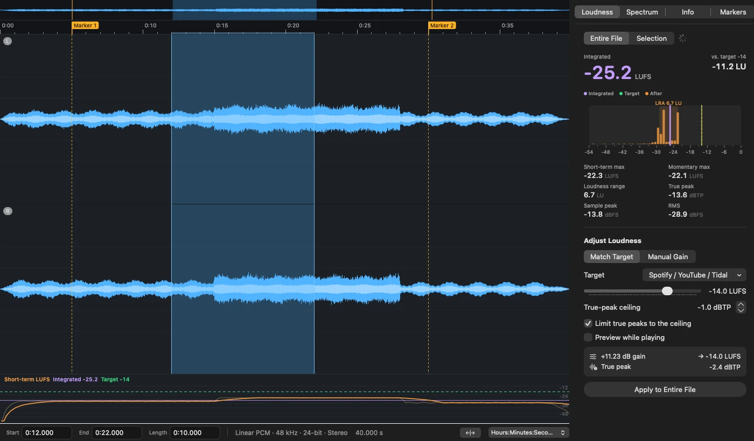The height and width of the screenshot is (441, 754).
Task: Click the -14.0 LUFS target value
Action: [x=728, y=291]
